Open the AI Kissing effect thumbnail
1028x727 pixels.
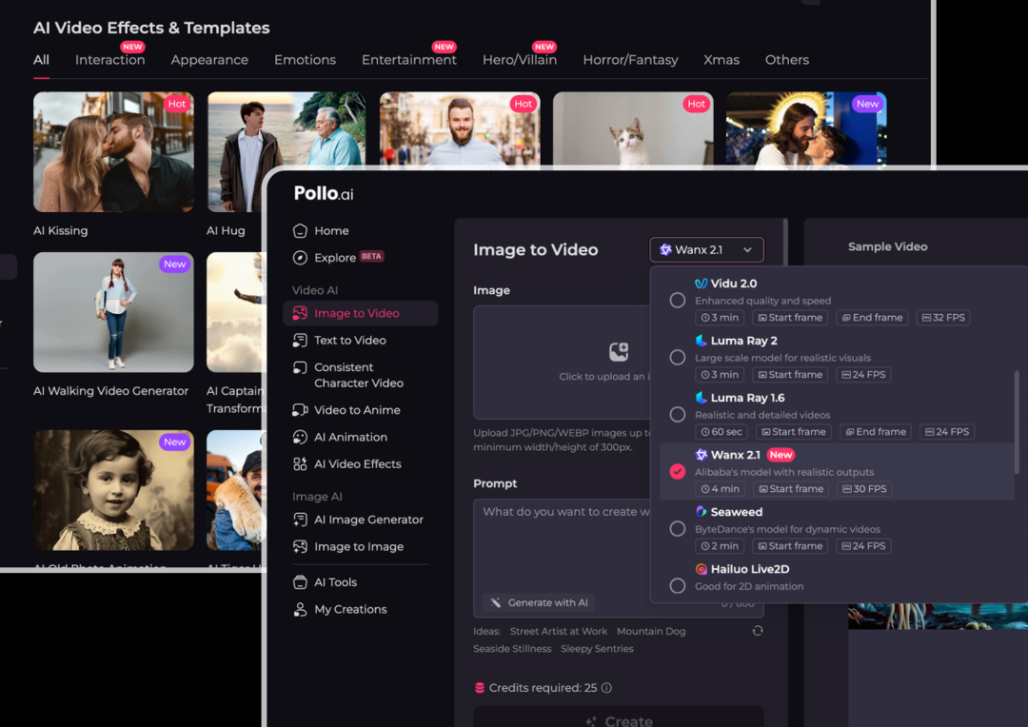point(113,152)
